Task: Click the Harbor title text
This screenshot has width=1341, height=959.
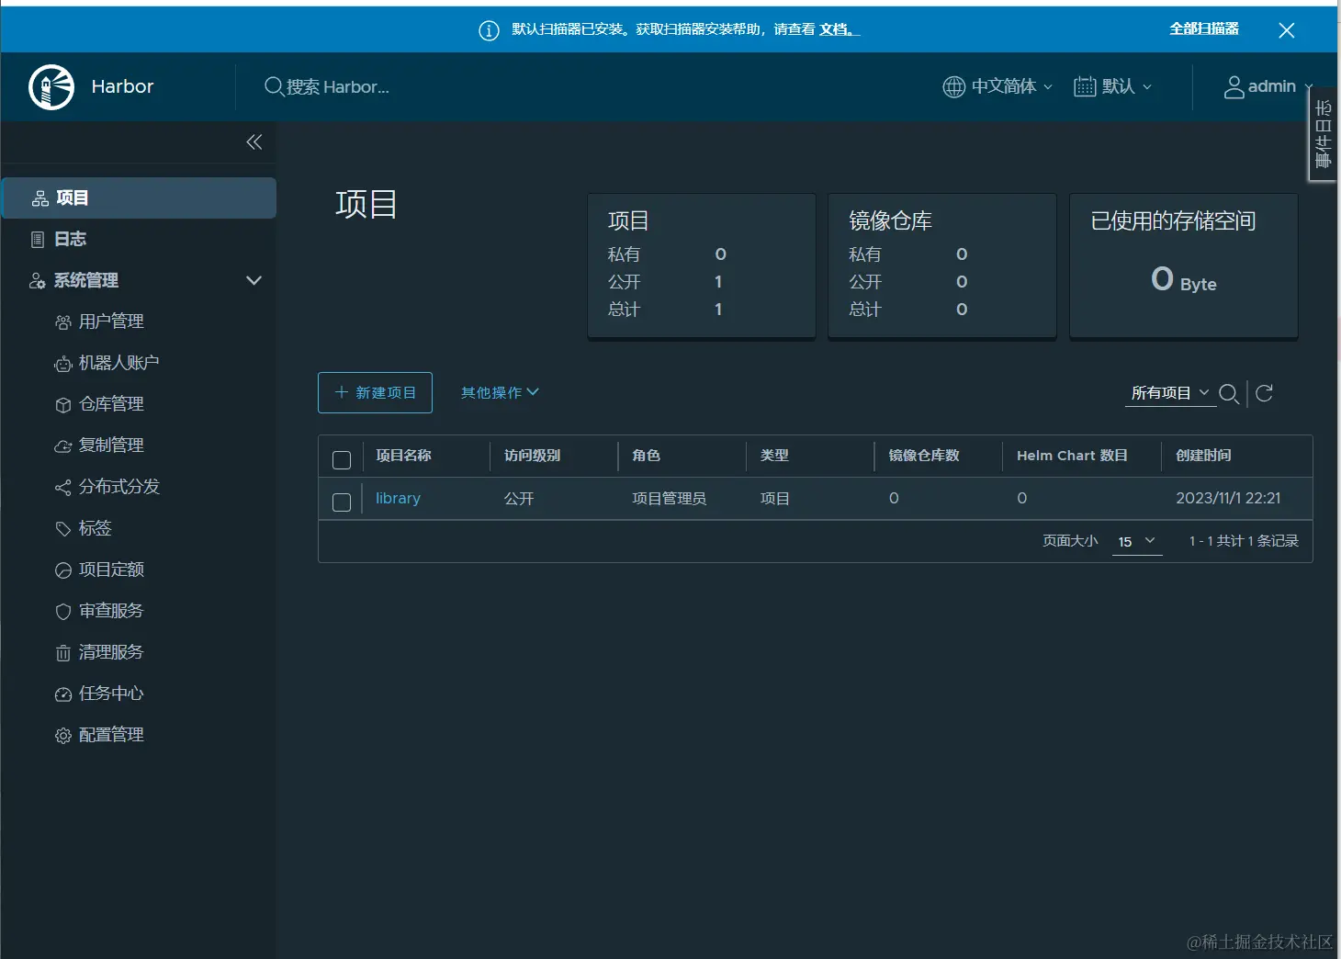Action: (122, 86)
